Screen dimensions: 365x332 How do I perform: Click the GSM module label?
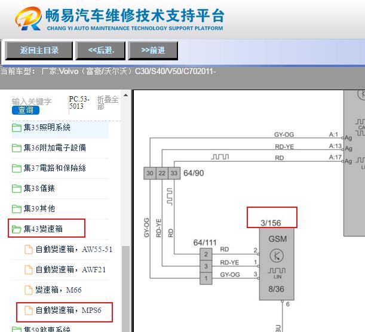coord(277,239)
